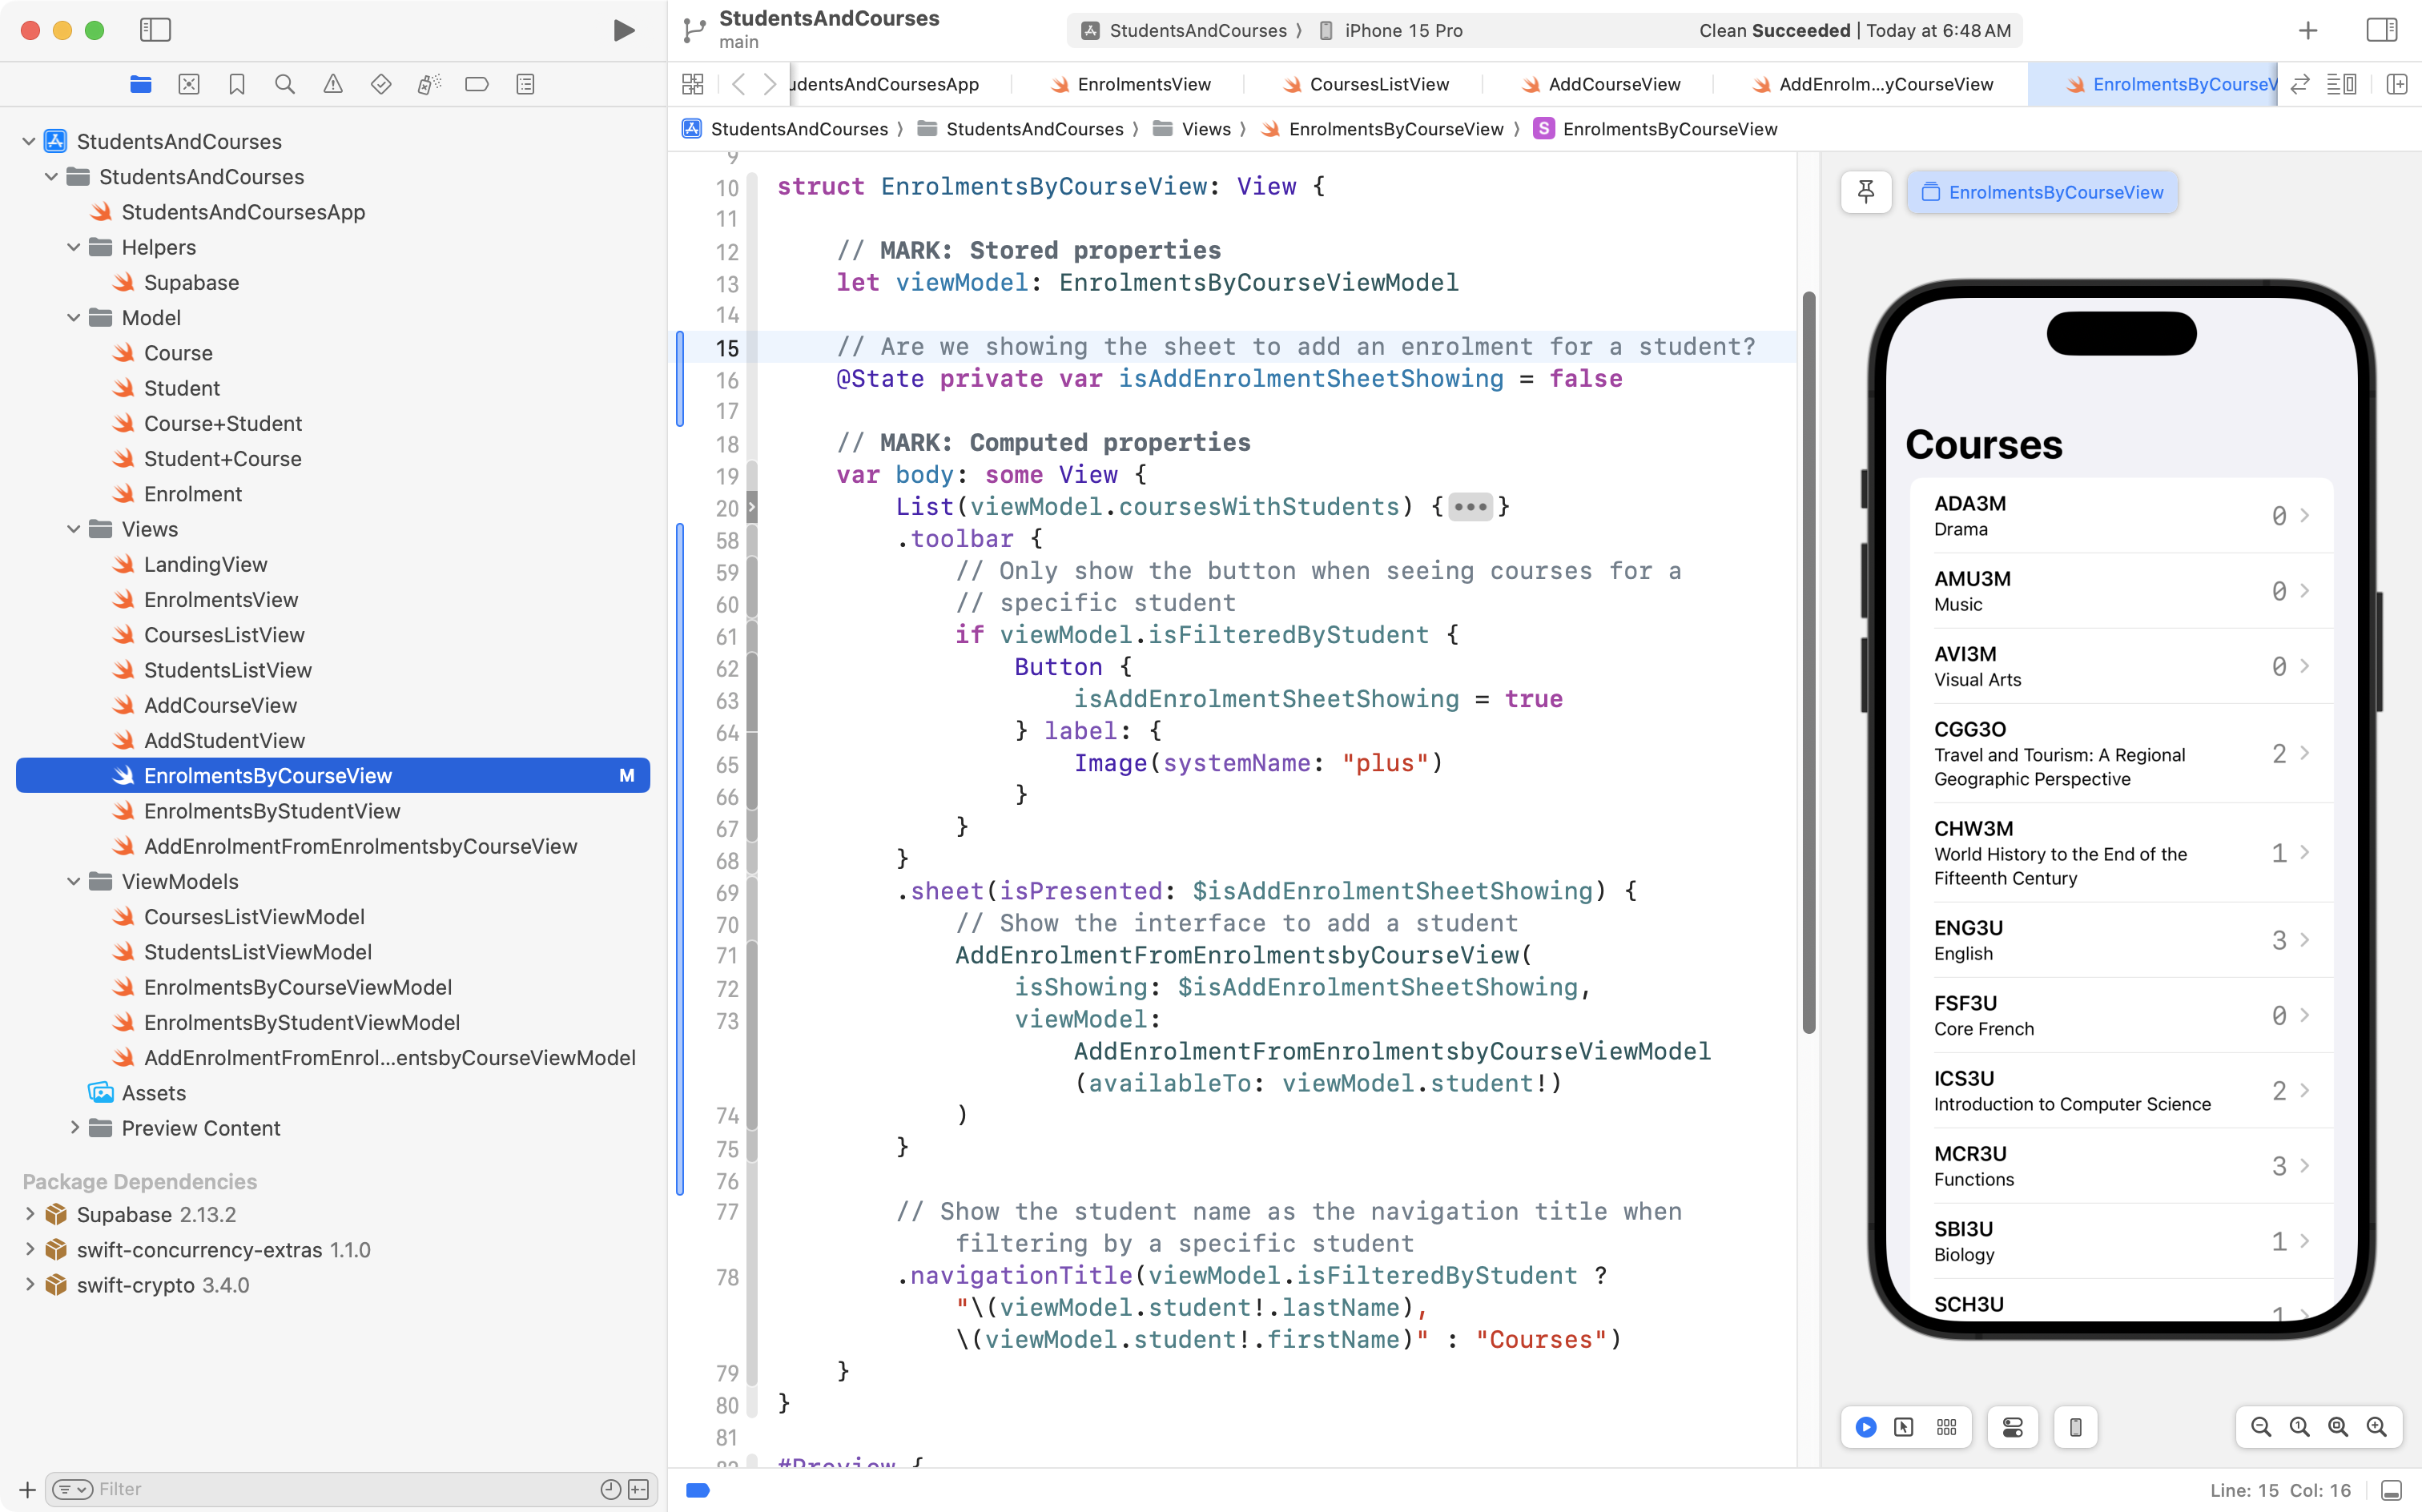Viewport: 2422px width, 1512px height.
Task: Open the Report navigator list icon
Action: coord(525,84)
